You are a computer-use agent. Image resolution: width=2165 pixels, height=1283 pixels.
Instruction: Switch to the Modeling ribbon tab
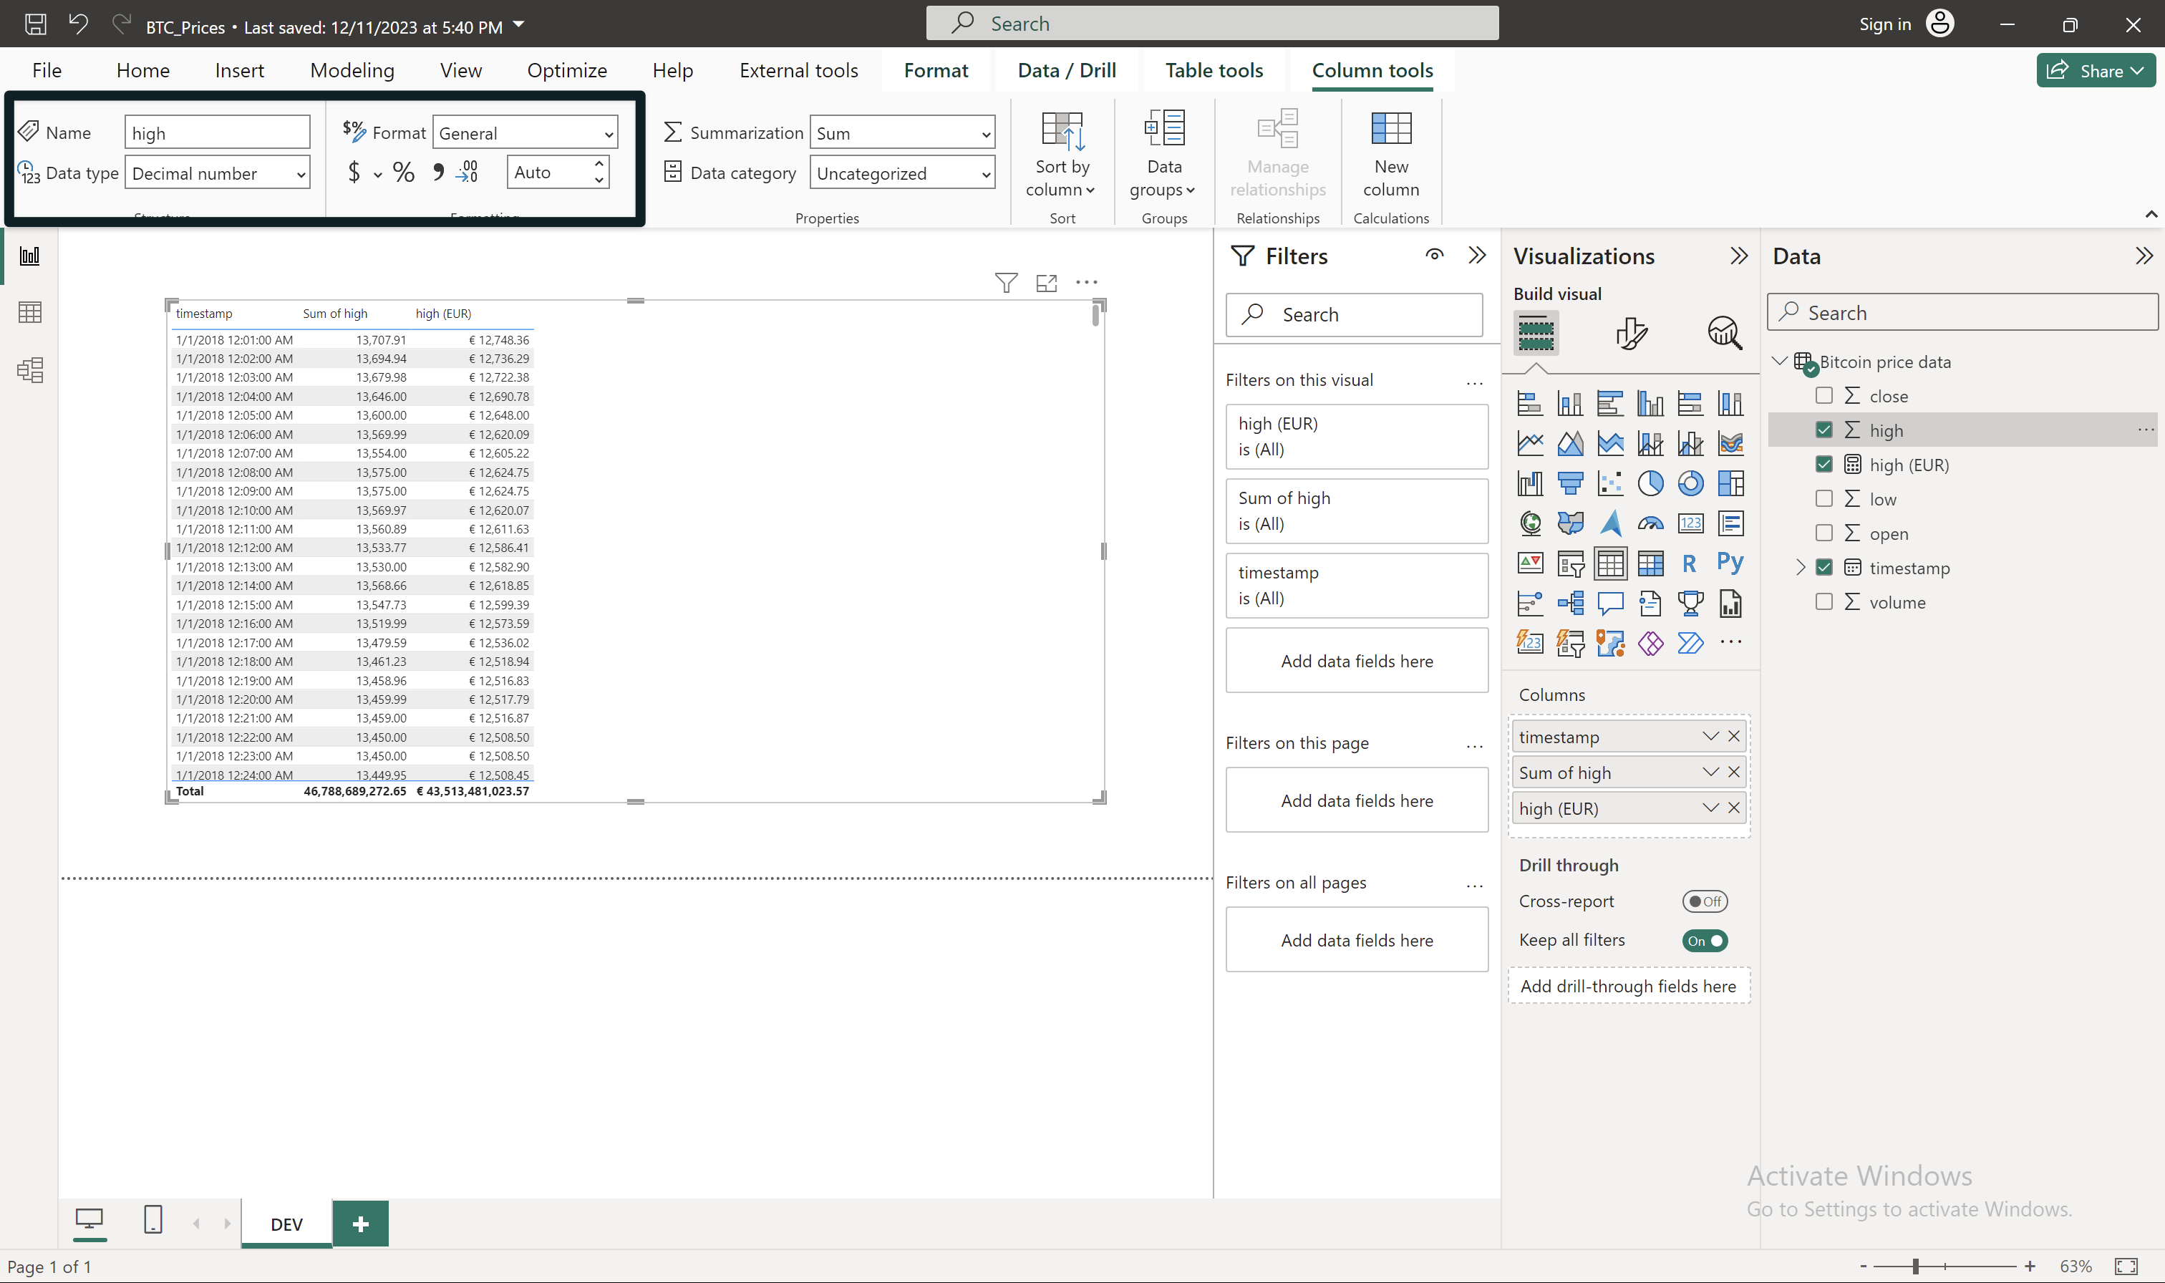point(351,70)
